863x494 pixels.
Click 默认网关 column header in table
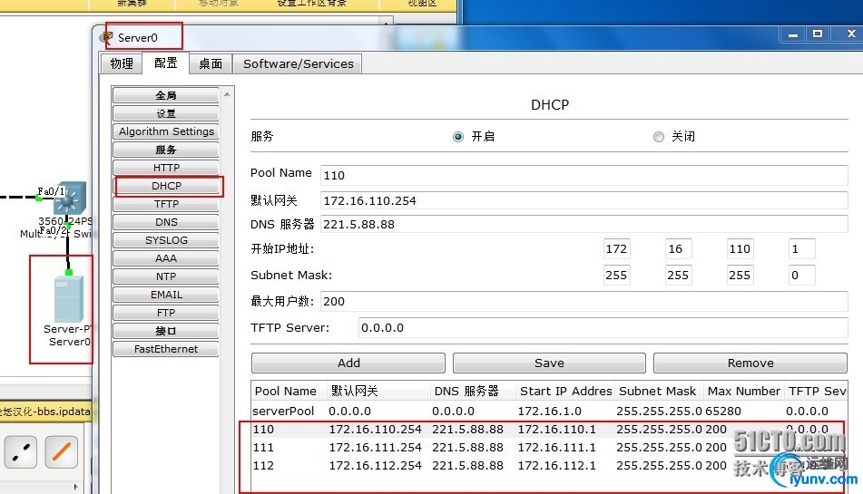[378, 392]
